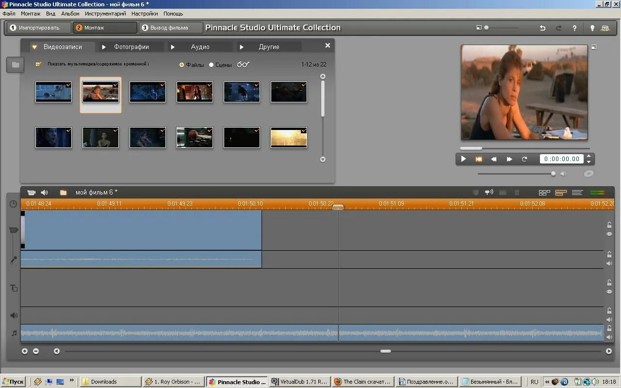This screenshot has width=621, height=388.
Task: Switch to storyboard view icon
Action: pyautogui.click(x=544, y=193)
